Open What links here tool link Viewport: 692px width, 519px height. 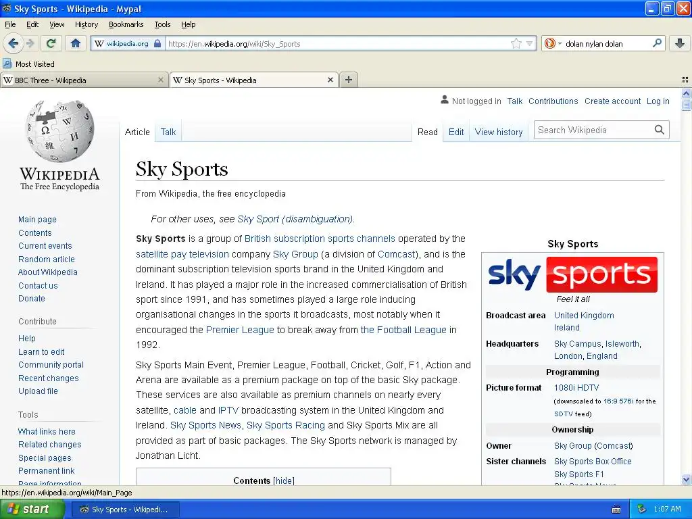point(47,432)
